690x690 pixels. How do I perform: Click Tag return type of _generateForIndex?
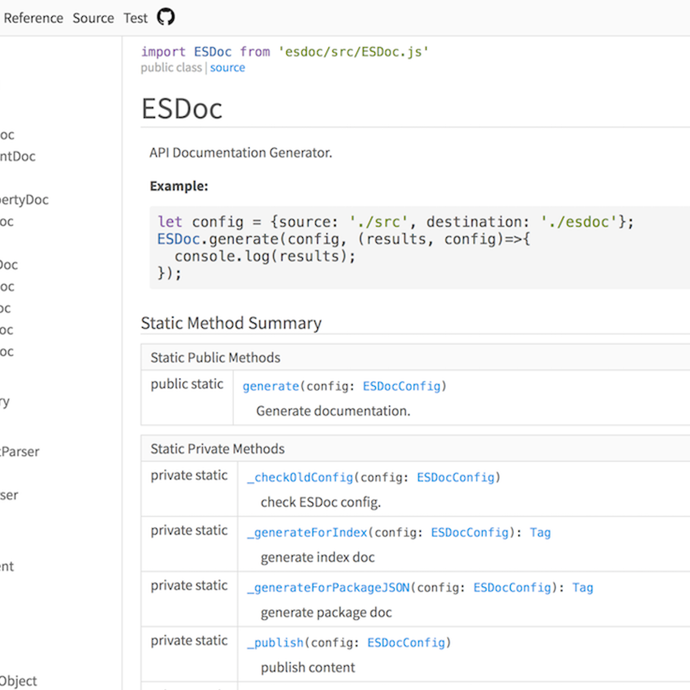click(540, 533)
